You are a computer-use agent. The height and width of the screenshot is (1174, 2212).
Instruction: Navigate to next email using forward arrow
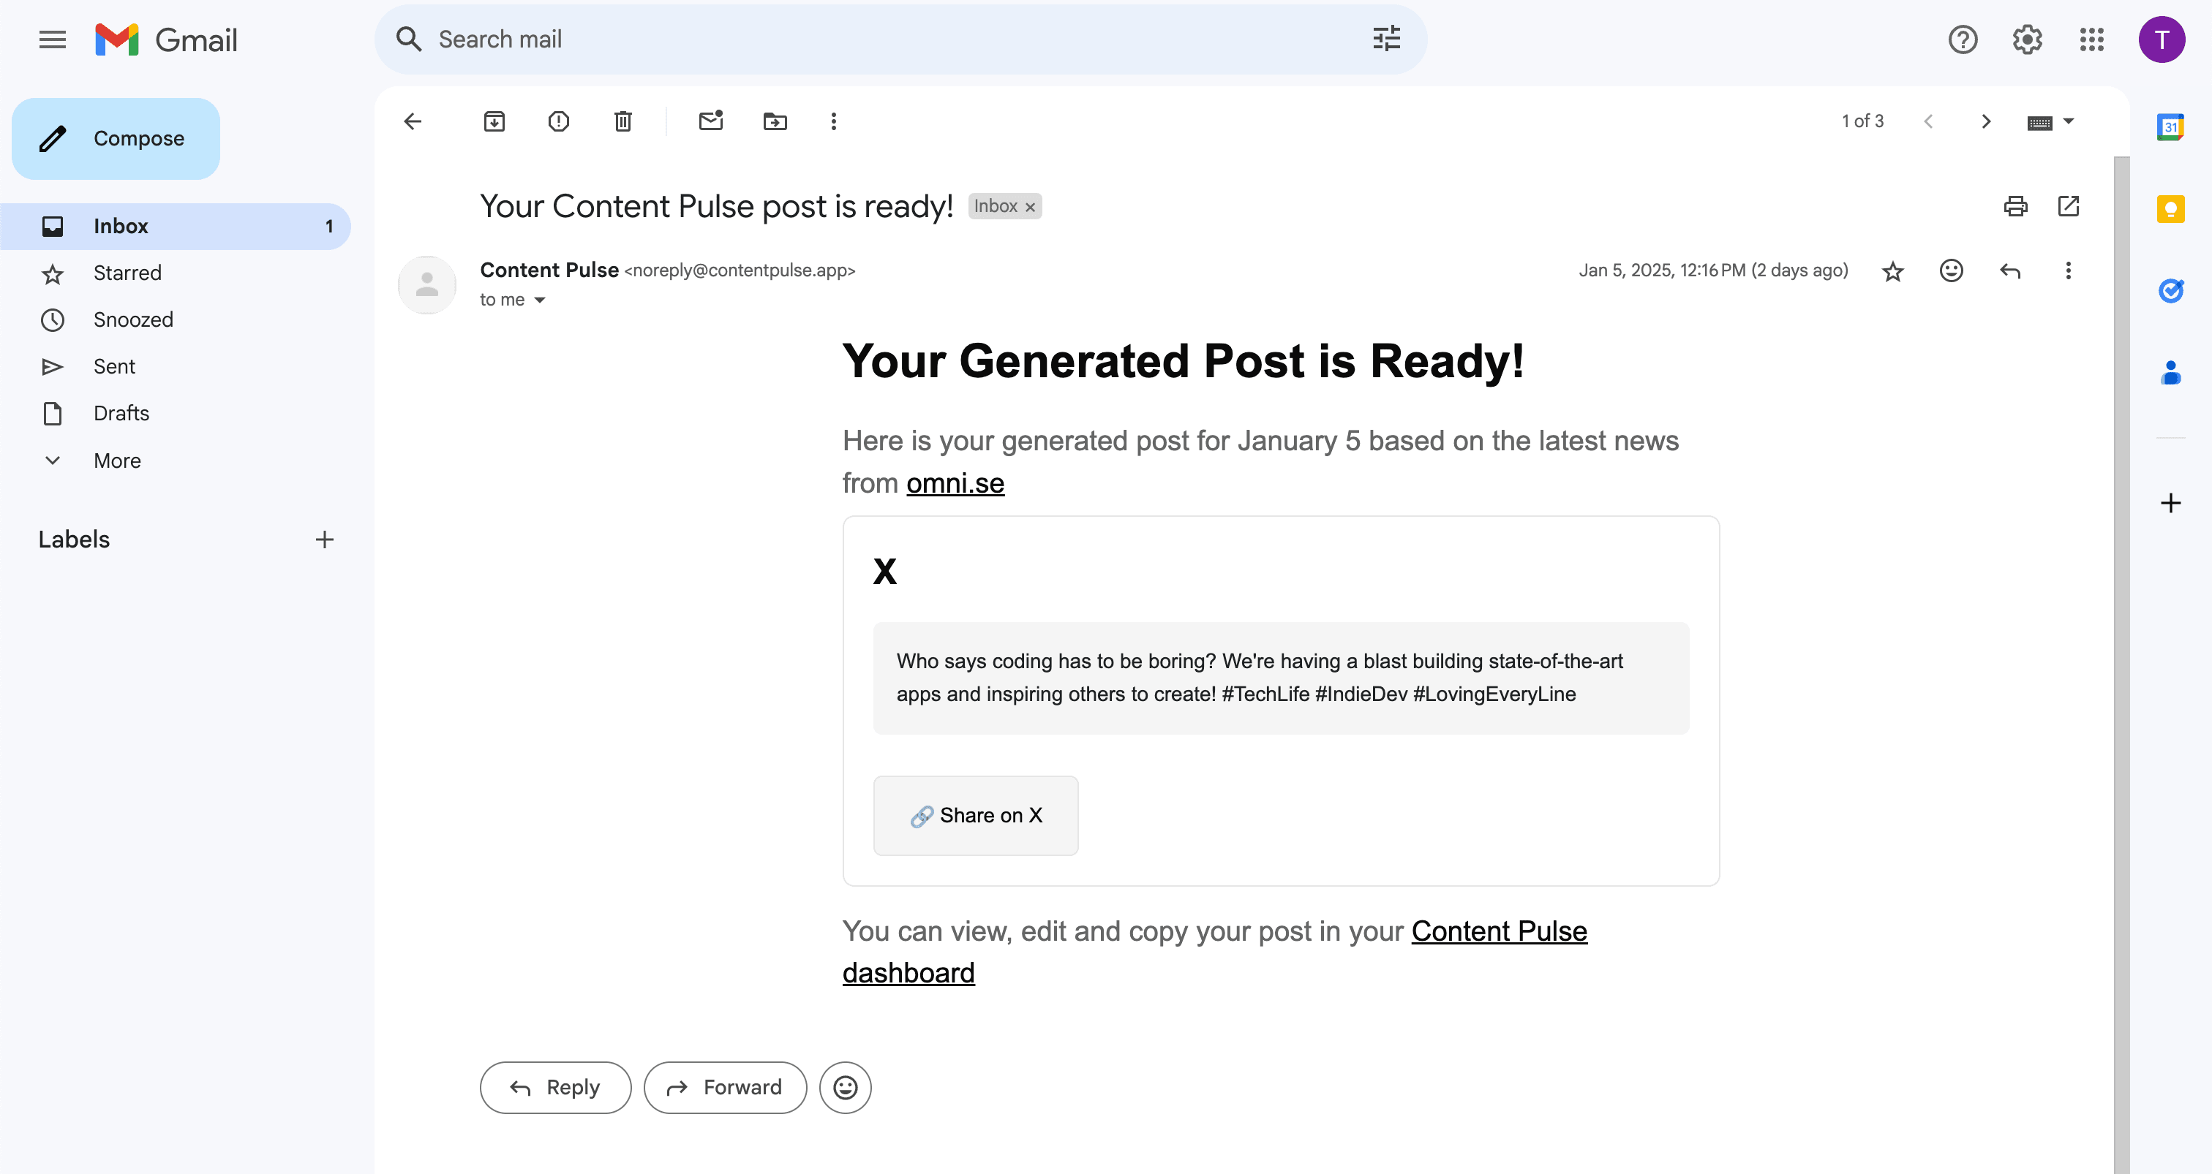[x=1984, y=121]
